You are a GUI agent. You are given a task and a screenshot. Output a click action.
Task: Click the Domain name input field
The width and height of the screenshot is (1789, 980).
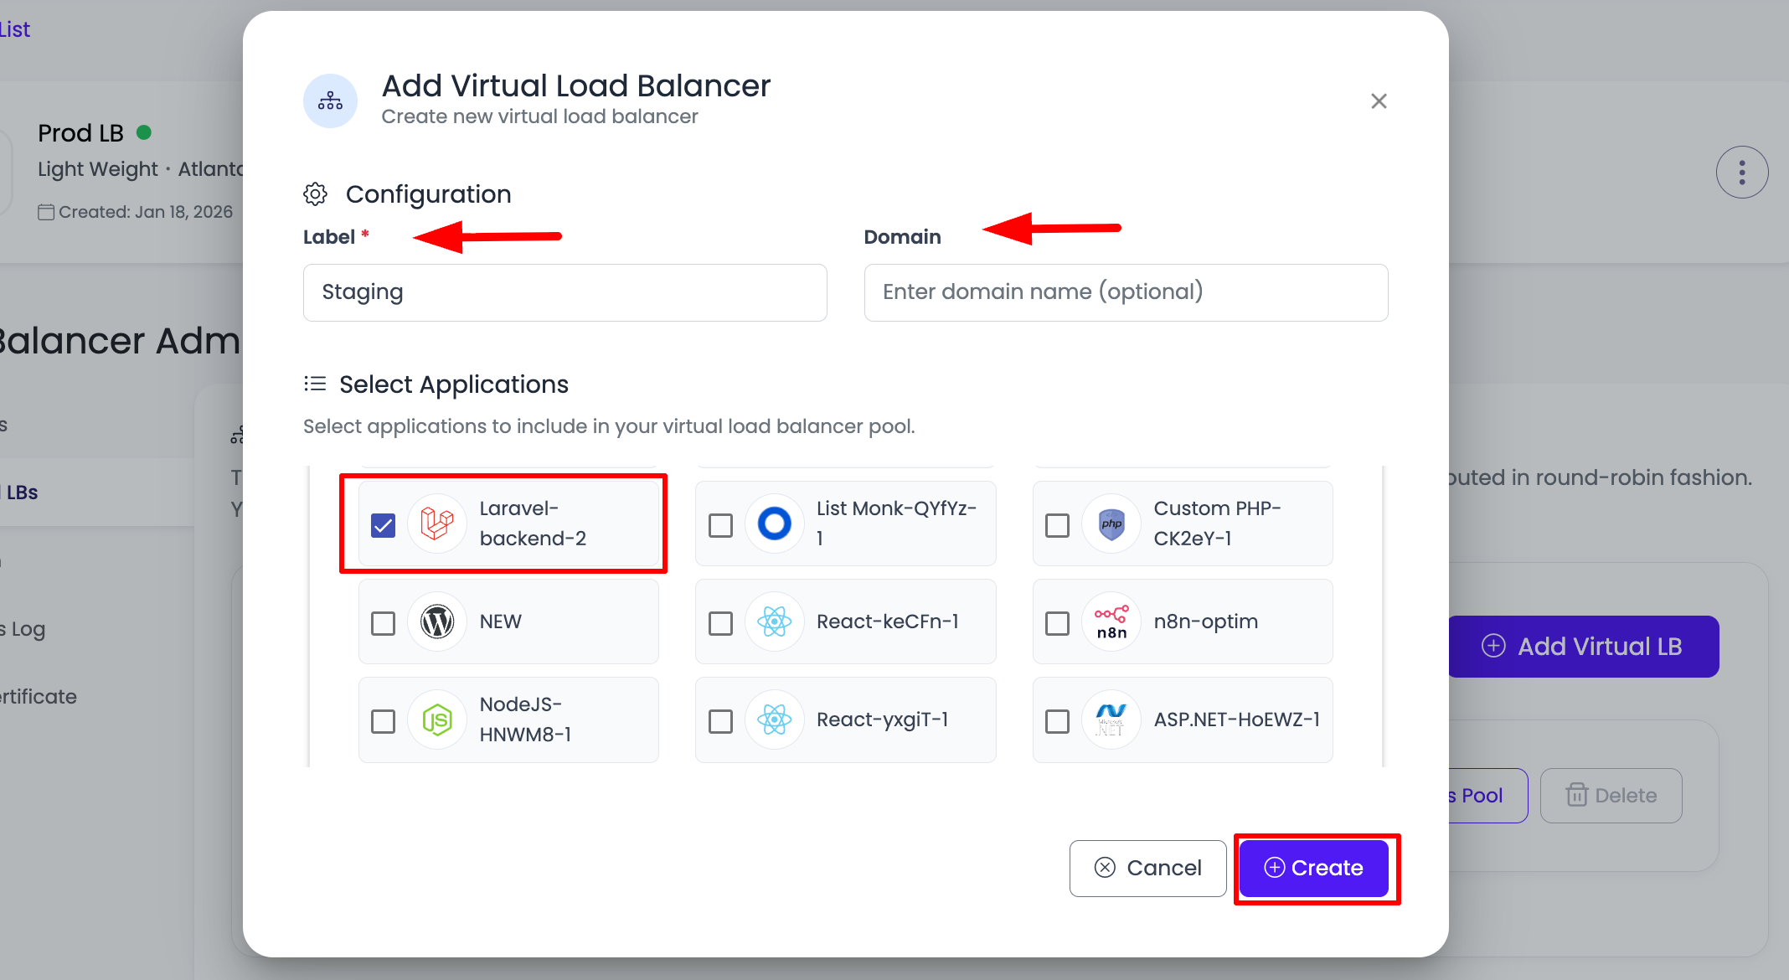click(1126, 292)
